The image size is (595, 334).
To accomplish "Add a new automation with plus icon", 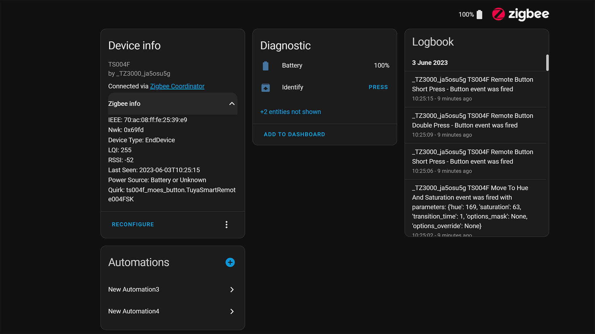I will [230, 263].
